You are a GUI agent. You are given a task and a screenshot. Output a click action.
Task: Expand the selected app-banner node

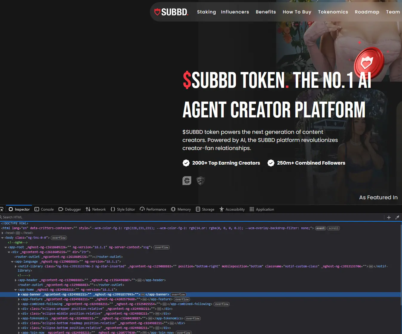[19, 295]
